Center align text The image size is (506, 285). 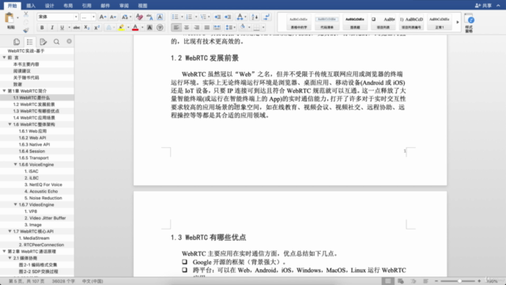coord(187,28)
